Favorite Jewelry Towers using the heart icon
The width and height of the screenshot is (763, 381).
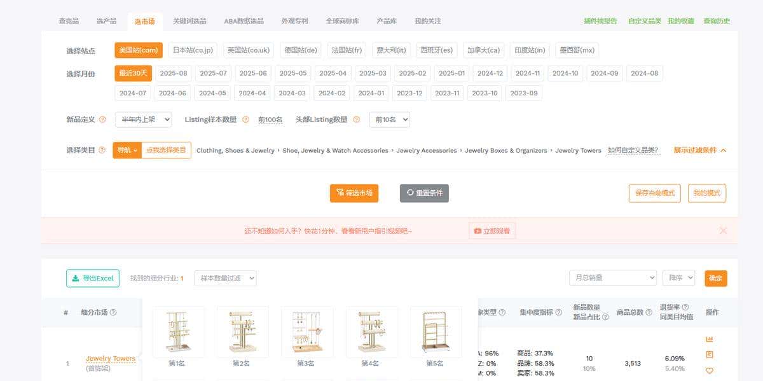pyautogui.click(x=710, y=370)
